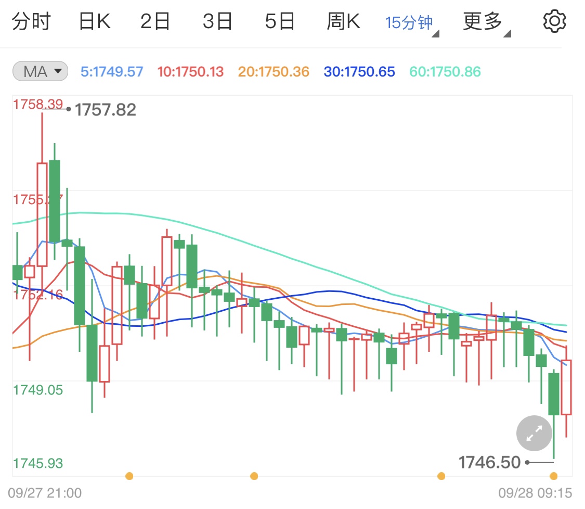The width and height of the screenshot is (585, 509).
Task: Switch to the 分时 tab
Action: click(31, 21)
